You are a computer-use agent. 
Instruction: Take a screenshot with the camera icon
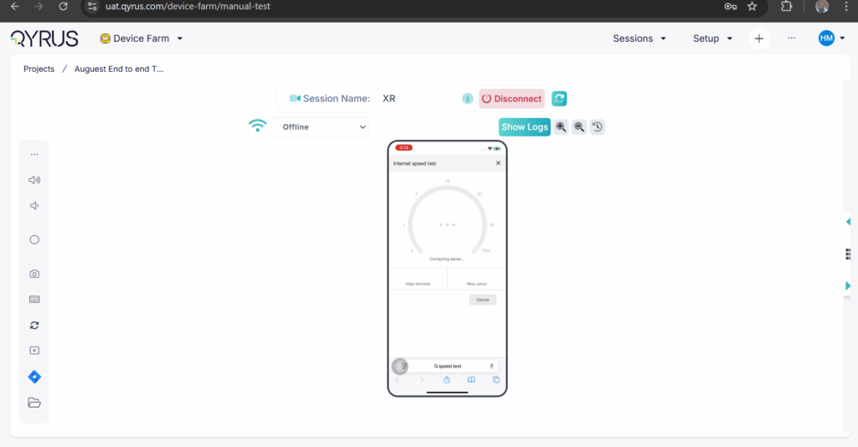[x=34, y=274]
